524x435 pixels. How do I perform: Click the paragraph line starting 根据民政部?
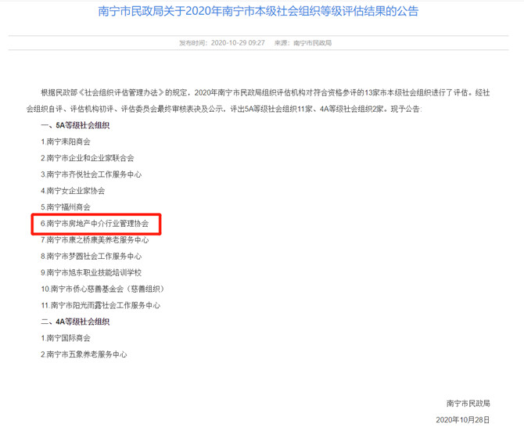click(x=265, y=92)
